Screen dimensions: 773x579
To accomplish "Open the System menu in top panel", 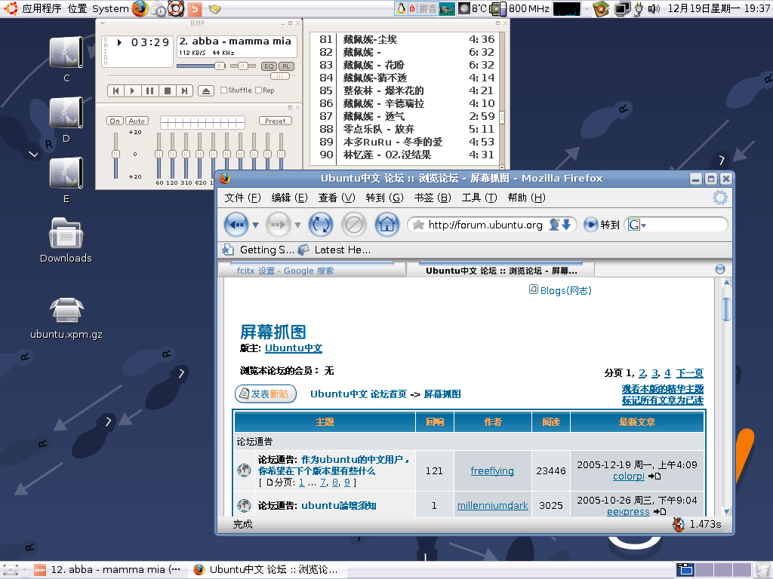I will click(110, 8).
